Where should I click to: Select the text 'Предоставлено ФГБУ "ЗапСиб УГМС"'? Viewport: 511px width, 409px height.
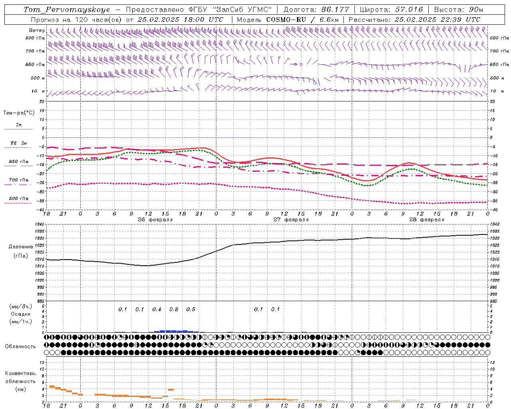[x=199, y=10]
